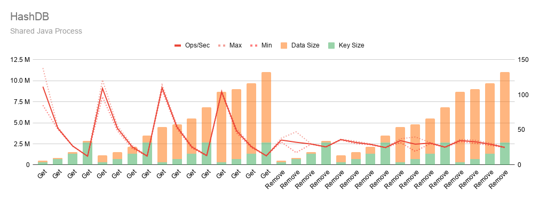This screenshot has width=539, height=198.
Task: Click the 12.5 M left axis label
Action: click(x=20, y=60)
